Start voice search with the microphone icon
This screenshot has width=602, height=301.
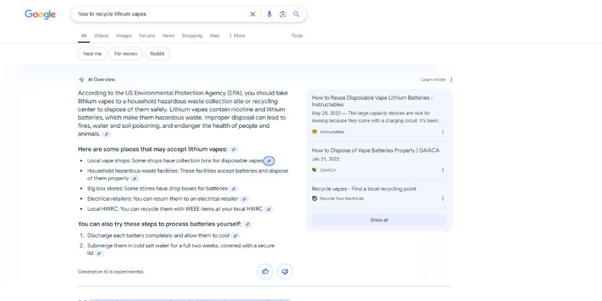pos(269,14)
